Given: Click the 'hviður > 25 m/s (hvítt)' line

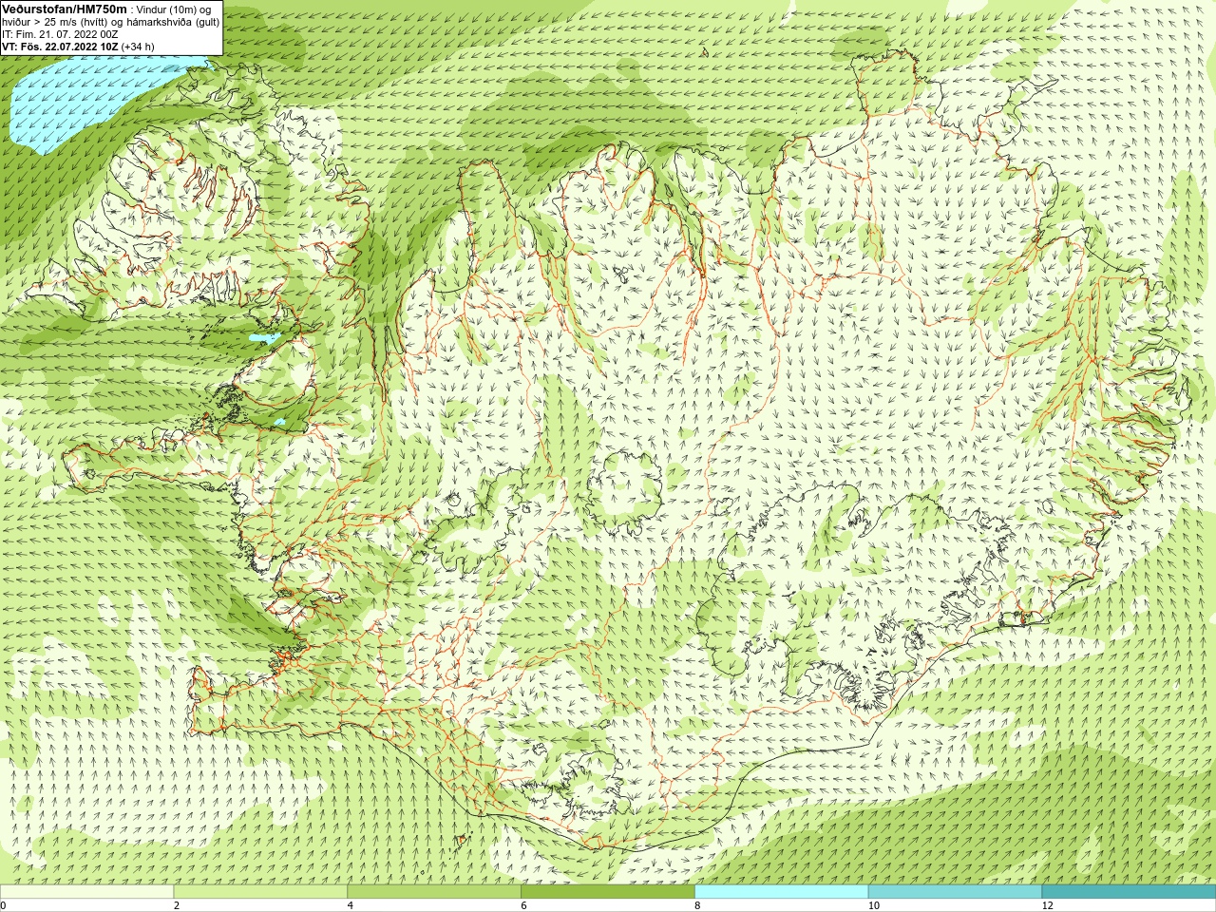Looking at the screenshot, I should coord(56,22).
